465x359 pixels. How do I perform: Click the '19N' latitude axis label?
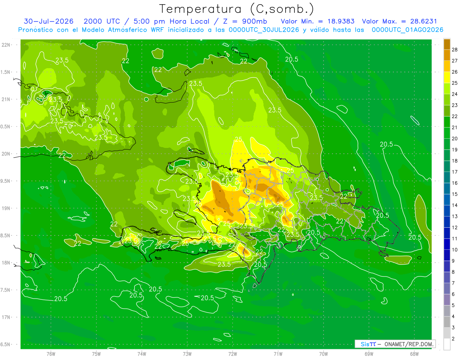point(7,208)
